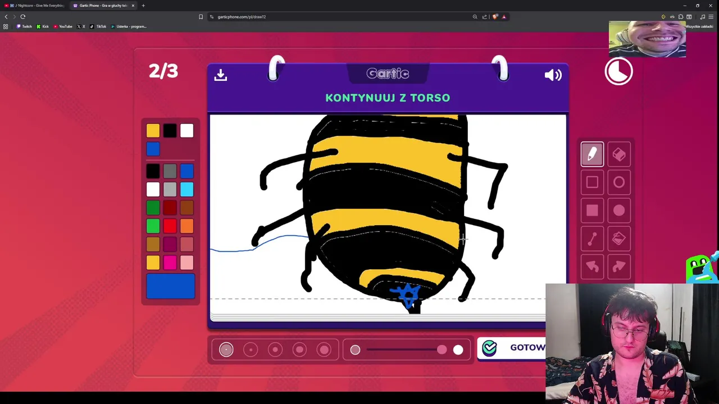Open the Usterka bookmark

click(129, 26)
